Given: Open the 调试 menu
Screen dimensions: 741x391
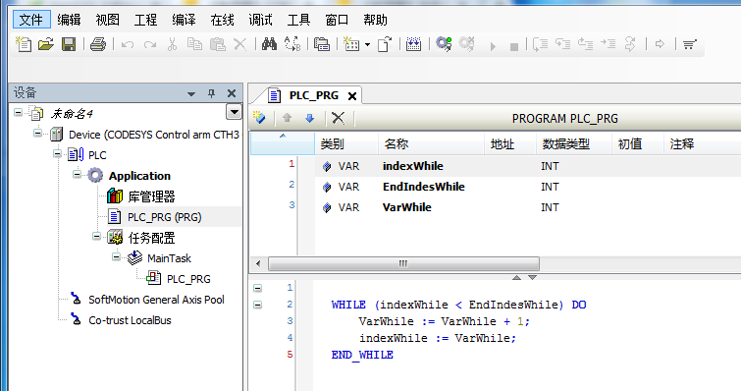Looking at the screenshot, I should tap(260, 20).
